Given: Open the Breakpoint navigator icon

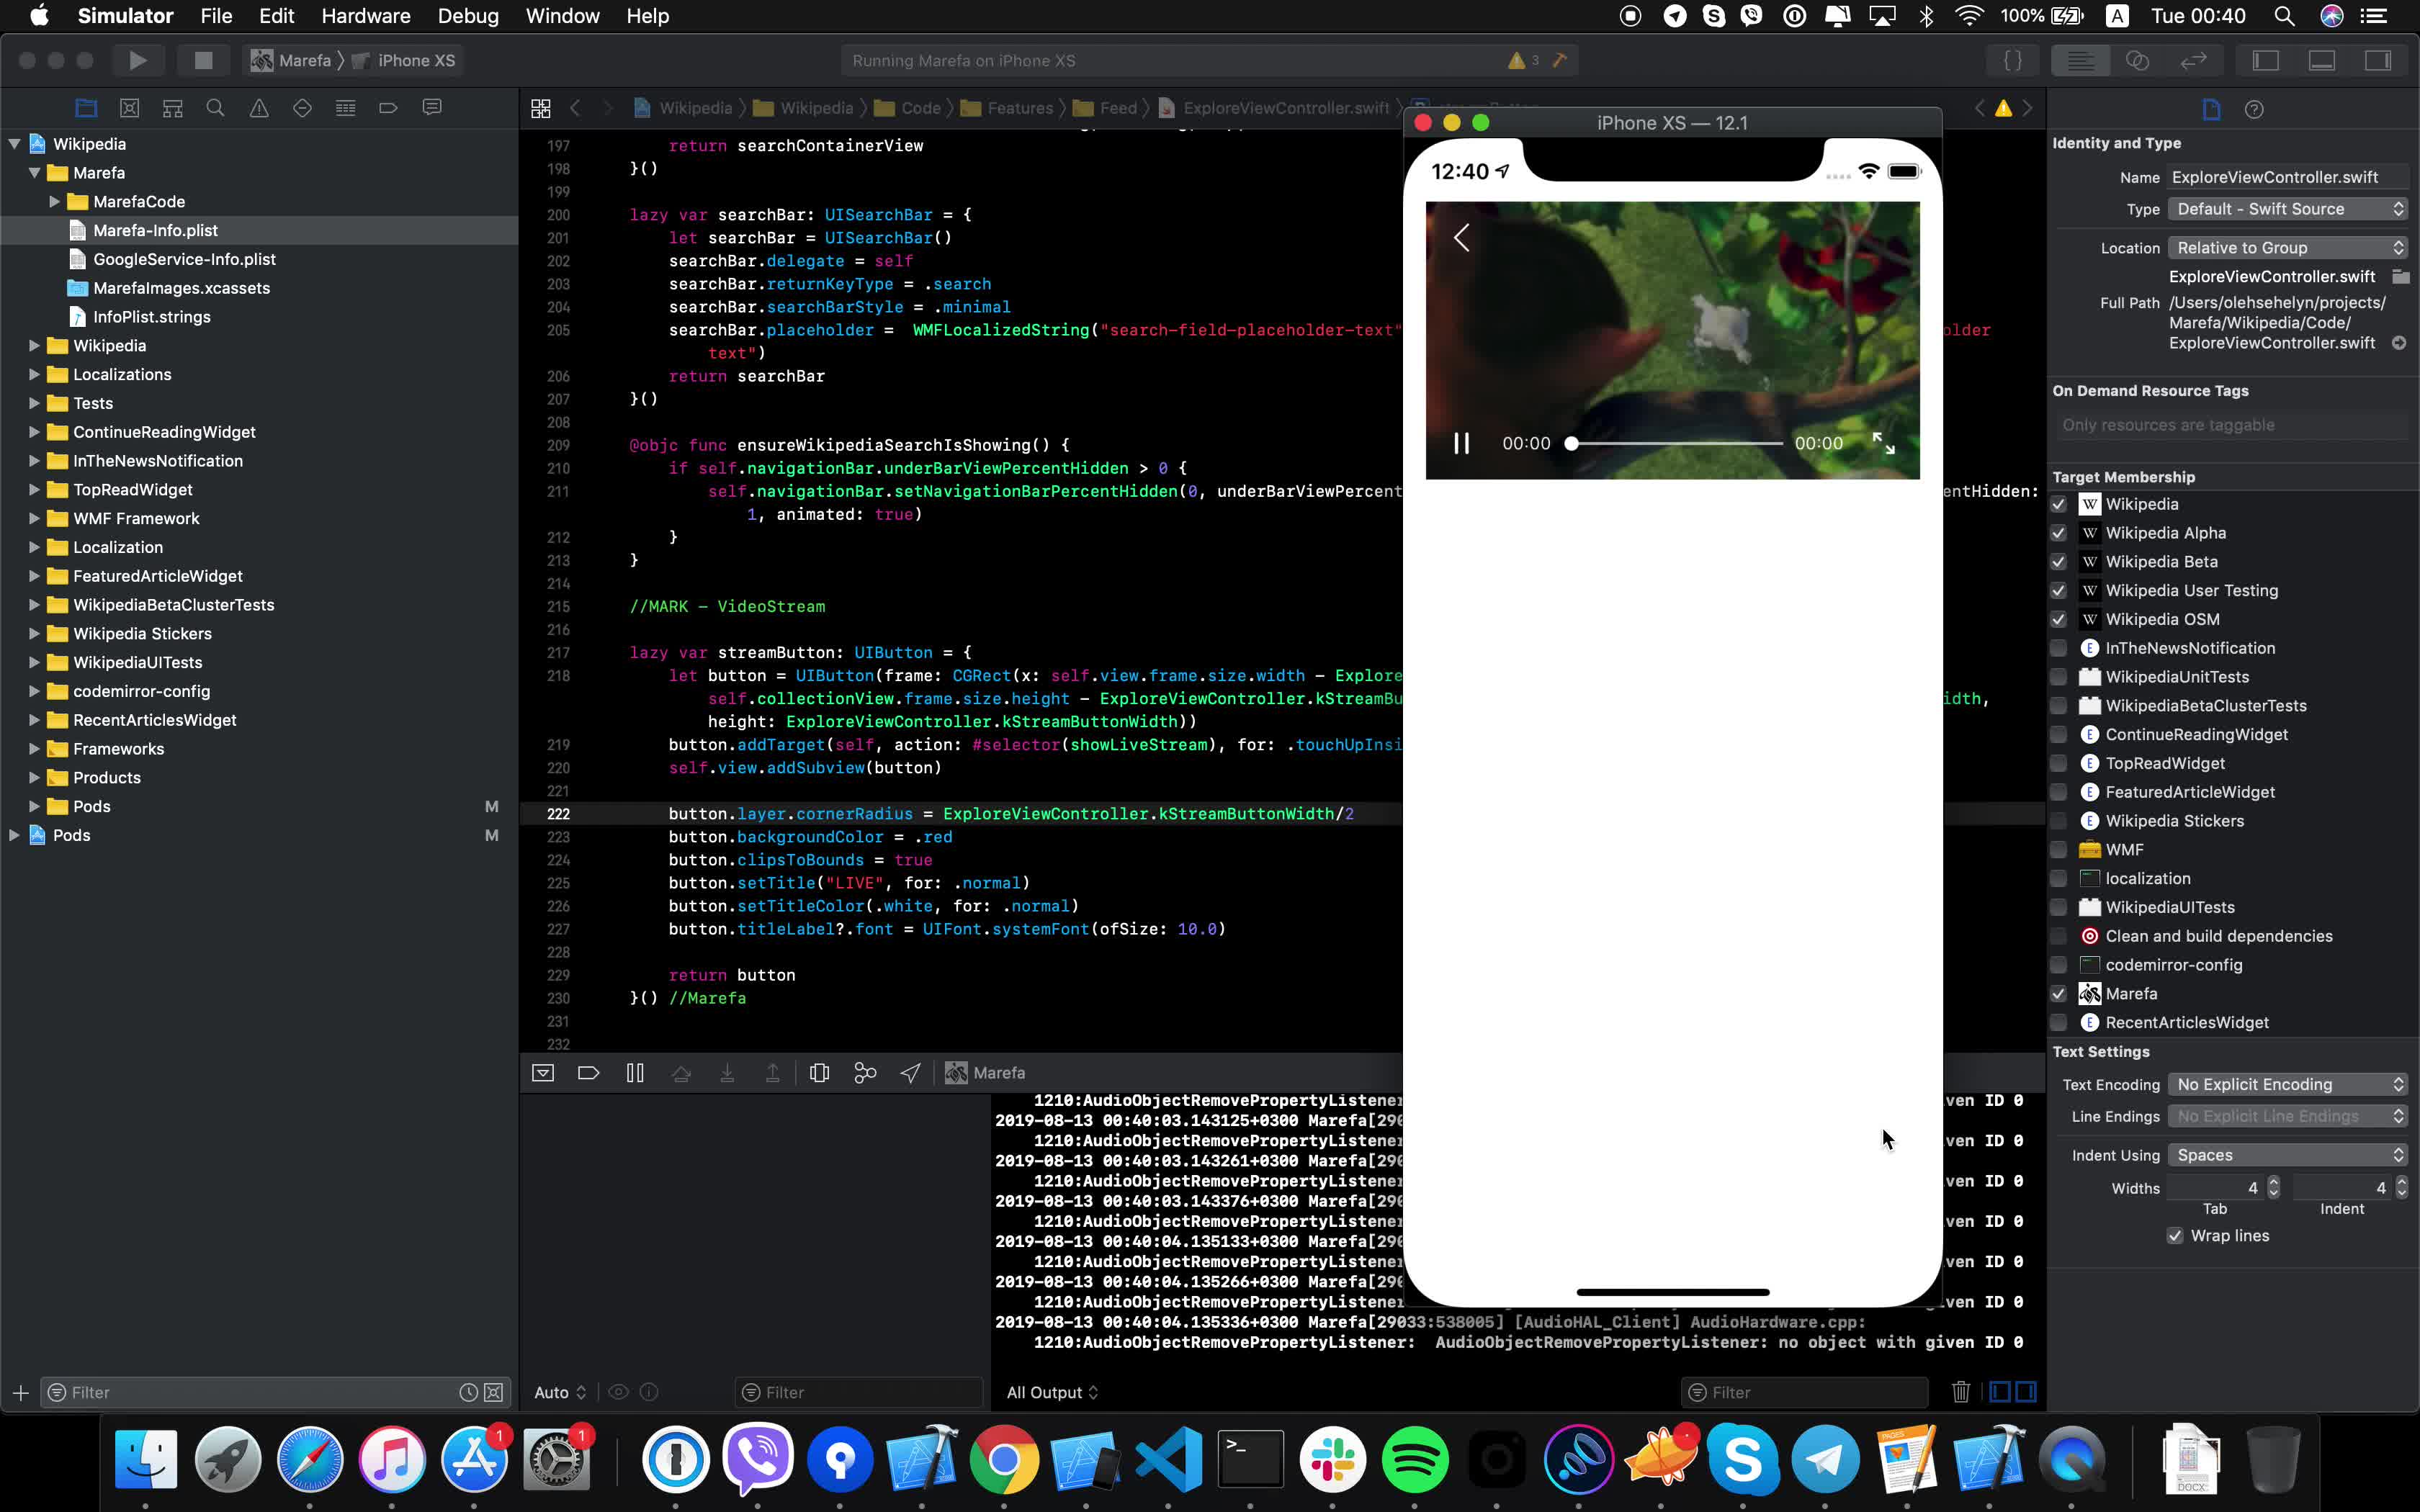Looking at the screenshot, I should coord(388,108).
